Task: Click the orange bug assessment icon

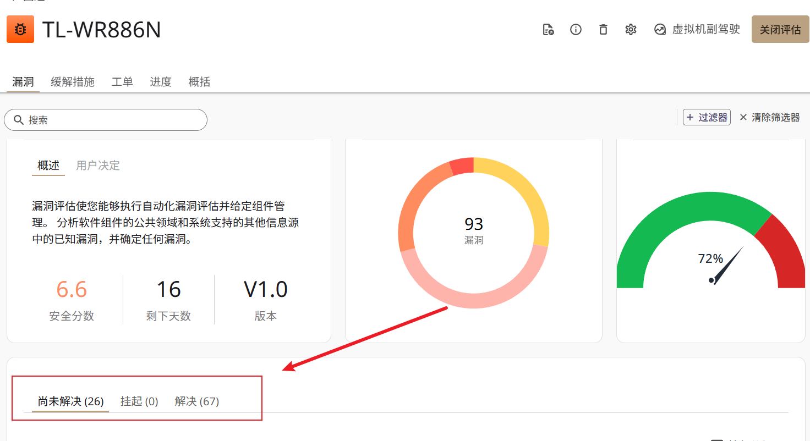Action: 20,29
